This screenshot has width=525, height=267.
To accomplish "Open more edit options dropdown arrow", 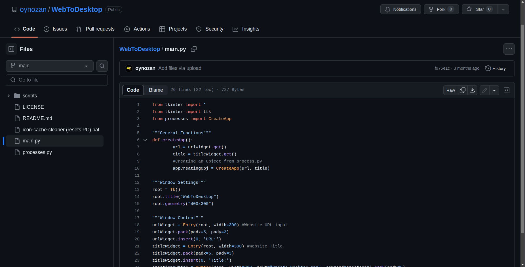I will click(x=494, y=90).
